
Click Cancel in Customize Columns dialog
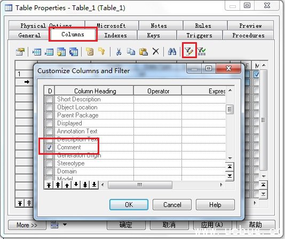tap(172, 205)
